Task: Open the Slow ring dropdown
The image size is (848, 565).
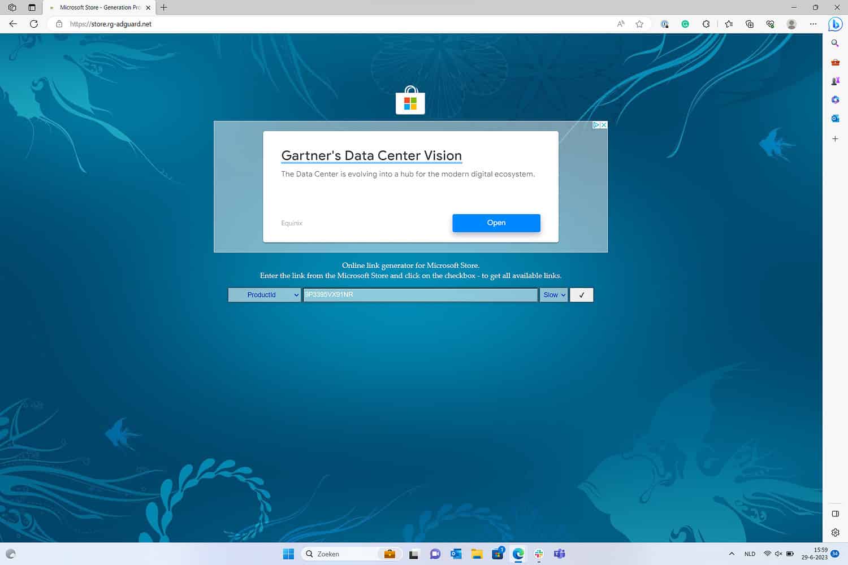Action: tap(553, 295)
